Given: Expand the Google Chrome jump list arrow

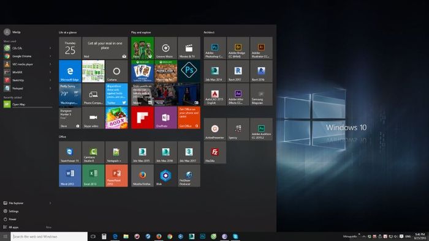Looking at the screenshot, I should pos(50,56).
